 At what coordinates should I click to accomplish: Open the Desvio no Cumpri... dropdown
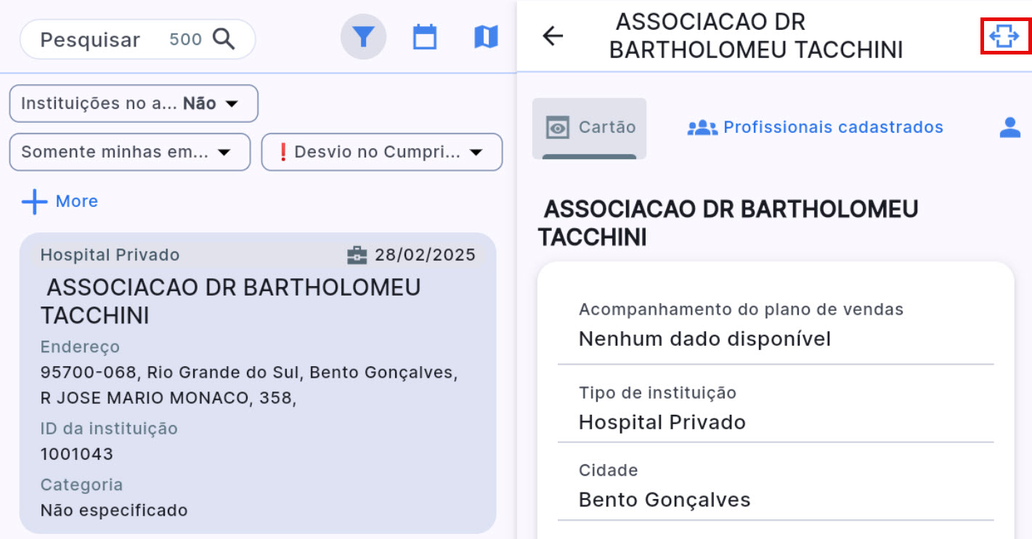[x=381, y=152]
